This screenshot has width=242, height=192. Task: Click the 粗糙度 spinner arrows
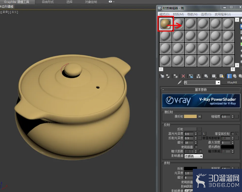pyautogui.click(x=232, y=117)
